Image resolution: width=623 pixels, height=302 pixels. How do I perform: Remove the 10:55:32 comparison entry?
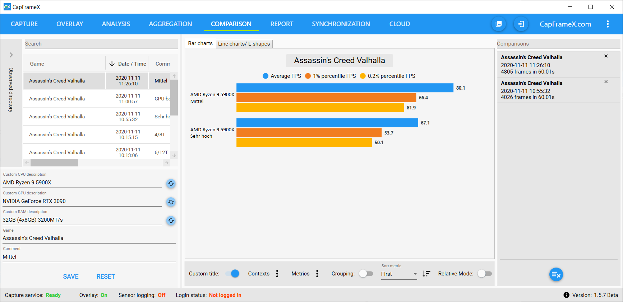(606, 82)
